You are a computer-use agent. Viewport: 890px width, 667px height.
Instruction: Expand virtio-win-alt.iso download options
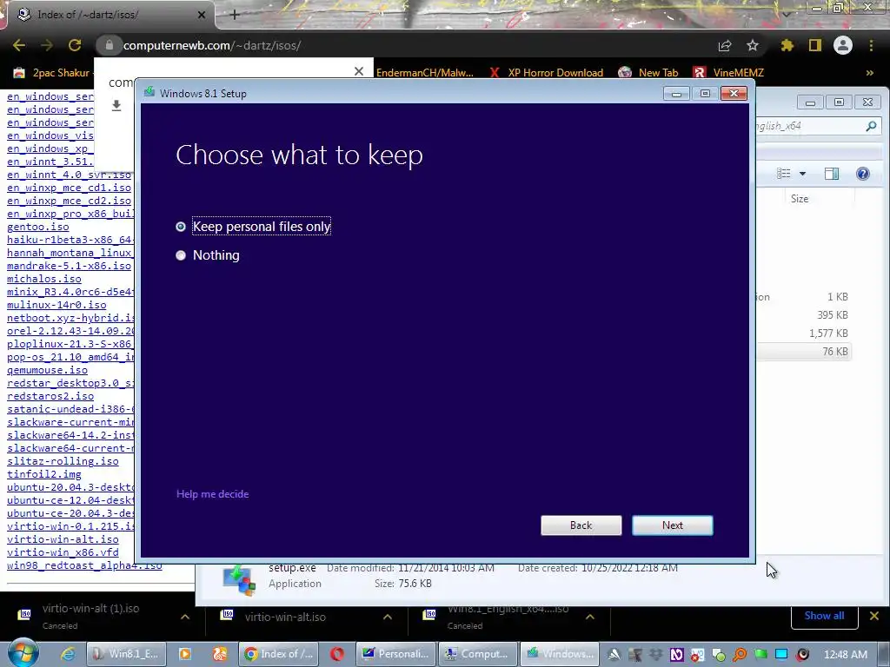(x=388, y=617)
